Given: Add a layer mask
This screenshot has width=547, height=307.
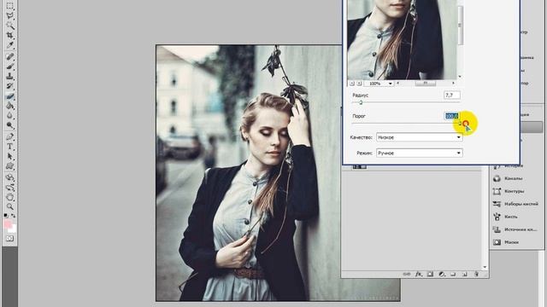Looking at the screenshot, I should [x=430, y=275].
